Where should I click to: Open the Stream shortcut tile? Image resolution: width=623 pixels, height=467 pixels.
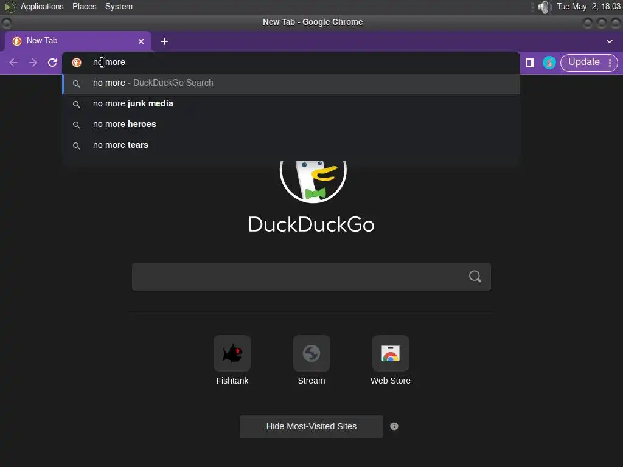coord(311,353)
